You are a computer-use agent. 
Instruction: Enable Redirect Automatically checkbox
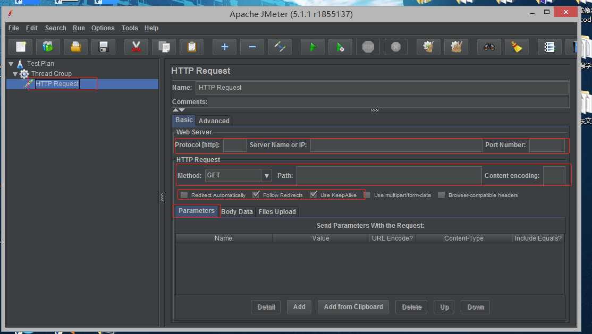184,195
